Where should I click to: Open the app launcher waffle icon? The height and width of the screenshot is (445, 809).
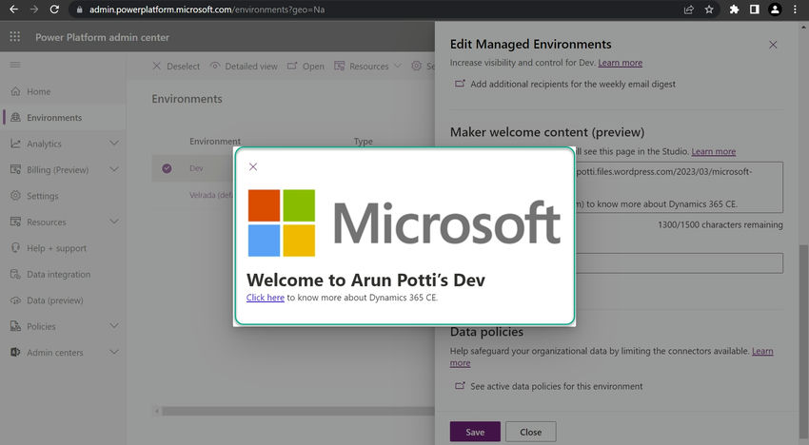coord(15,37)
